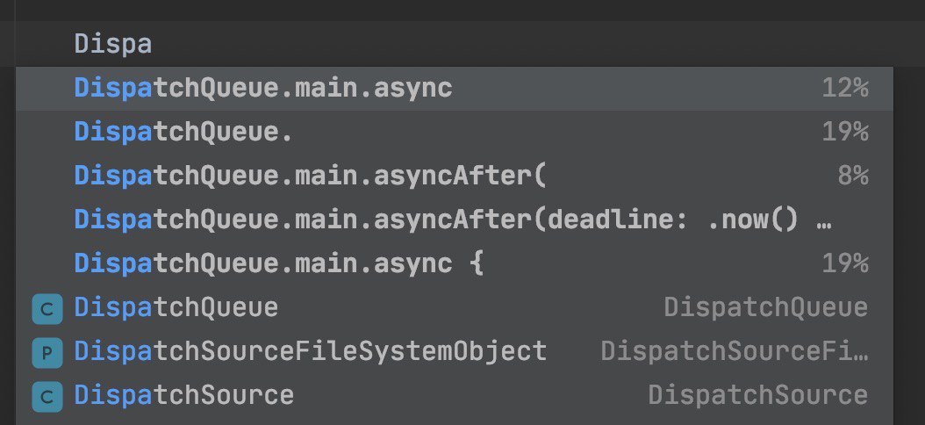This screenshot has width=925, height=425.
Task: Click the gray DispatchQueue type label on right
Action: [x=765, y=307]
